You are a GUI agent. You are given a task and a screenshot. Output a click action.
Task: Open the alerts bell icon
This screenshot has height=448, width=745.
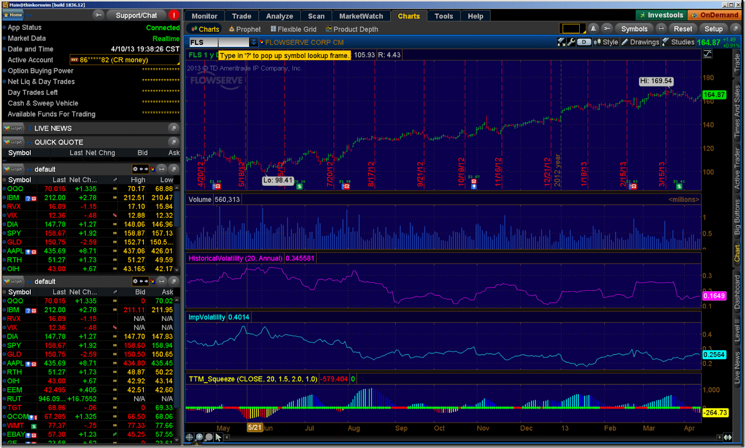[x=593, y=28]
